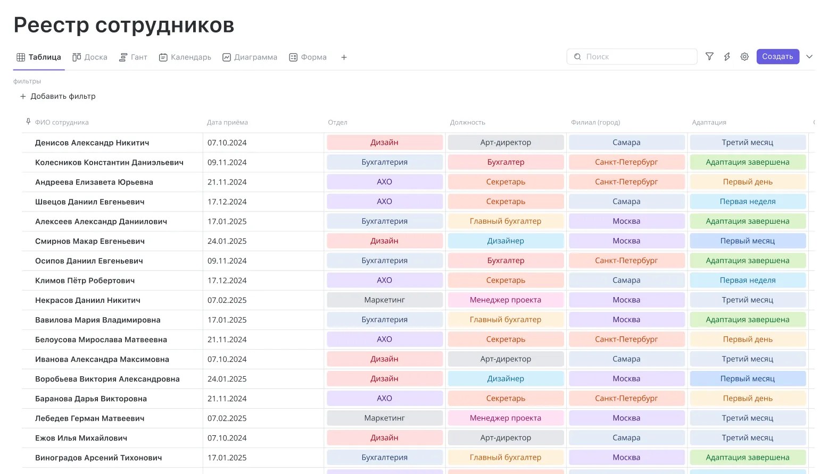Viewport: 828px width, 474px height.
Task: Open record Швецов Даниил Евгеньевич
Action: [90, 201]
